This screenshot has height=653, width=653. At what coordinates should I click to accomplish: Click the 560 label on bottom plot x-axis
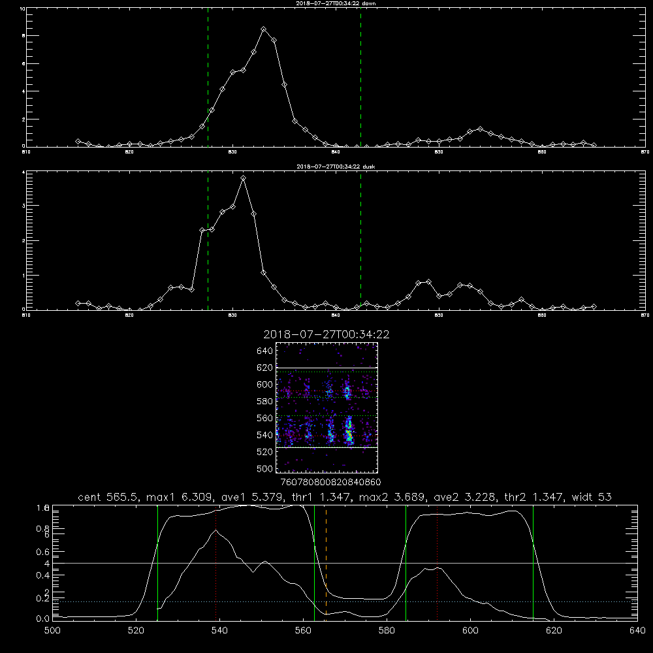(303, 631)
